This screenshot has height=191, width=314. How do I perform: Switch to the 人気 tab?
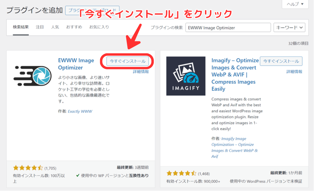[55, 27]
